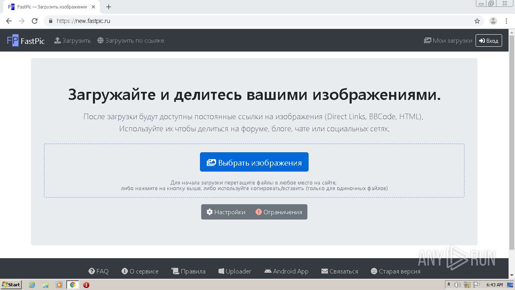515x290 pixels.
Task: Select the FastPic browser tab
Action: [x=51, y=7]
